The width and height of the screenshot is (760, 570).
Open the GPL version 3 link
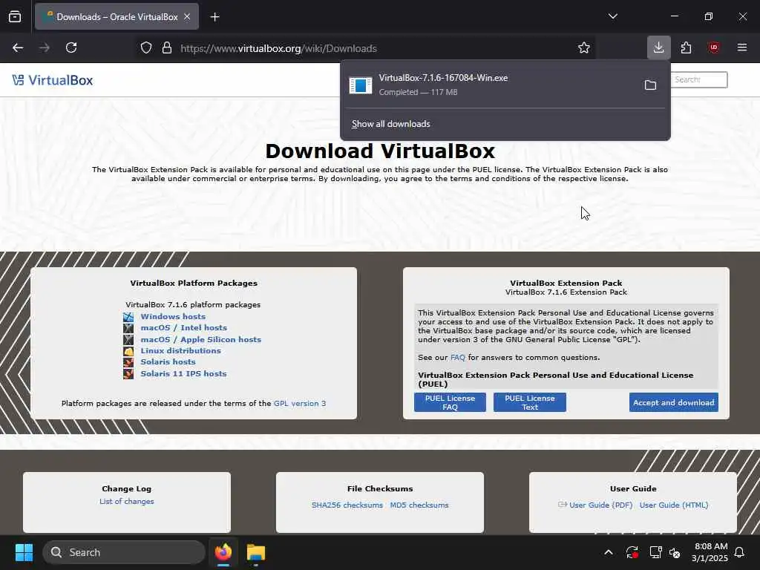click(x=300, y=403)
